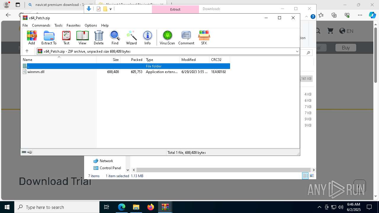Collapse the Explorer ribbon chevron
This screenshot has height=213, width=379.
click(x=307, y=17)
